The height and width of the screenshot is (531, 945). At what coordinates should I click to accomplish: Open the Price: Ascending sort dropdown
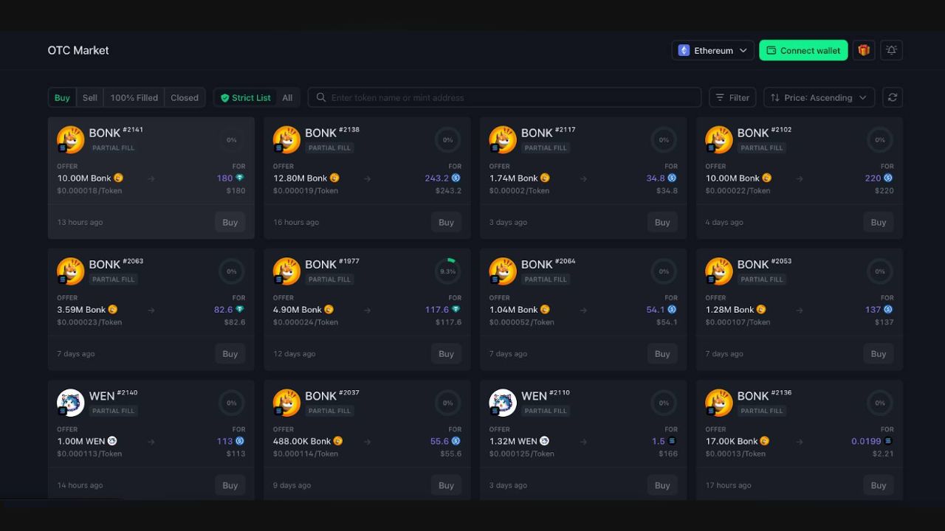(819, 97)
